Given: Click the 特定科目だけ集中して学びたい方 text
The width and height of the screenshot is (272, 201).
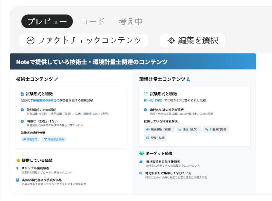Looking at the screenshot, I should (x=168, y=173).
